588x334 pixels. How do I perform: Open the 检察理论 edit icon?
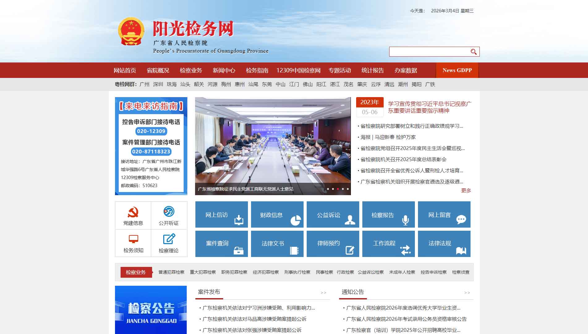click(x=169, y=239)
